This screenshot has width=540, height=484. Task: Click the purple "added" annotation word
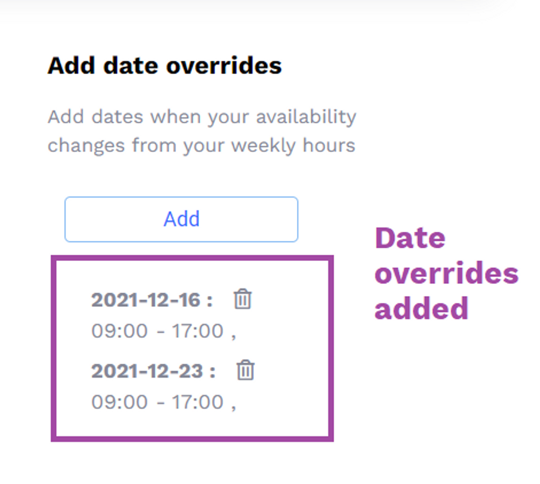coord(421,309)
